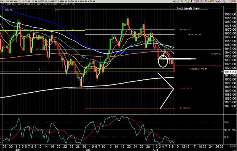Image resolution: width=237 pixels, height=151 pixels.
Task: Click the 1970.00 price axis label
Action: pos(230,30)
